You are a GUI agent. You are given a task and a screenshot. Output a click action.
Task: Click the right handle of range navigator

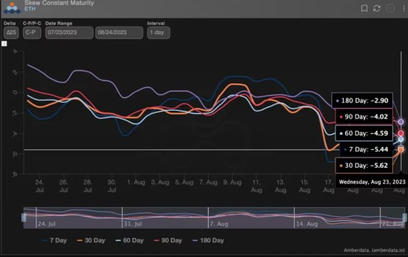tap(405, 218)
